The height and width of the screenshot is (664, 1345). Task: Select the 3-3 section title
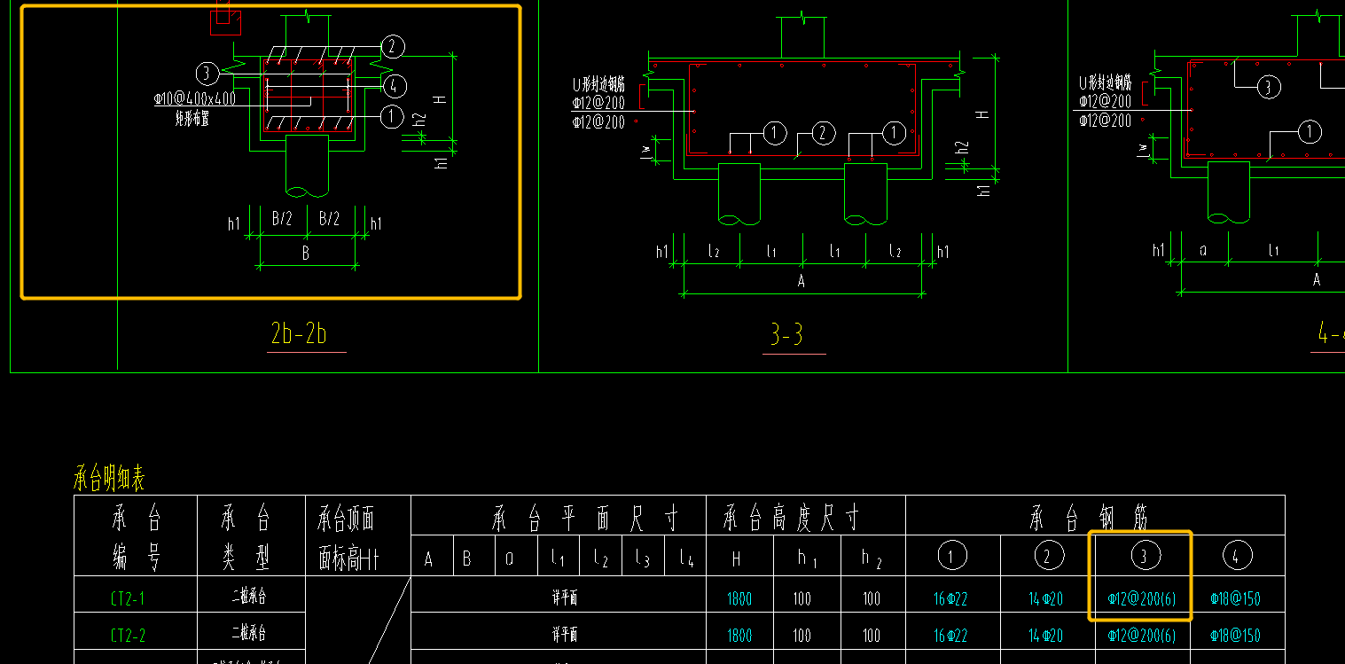click(x=786, y=335)
